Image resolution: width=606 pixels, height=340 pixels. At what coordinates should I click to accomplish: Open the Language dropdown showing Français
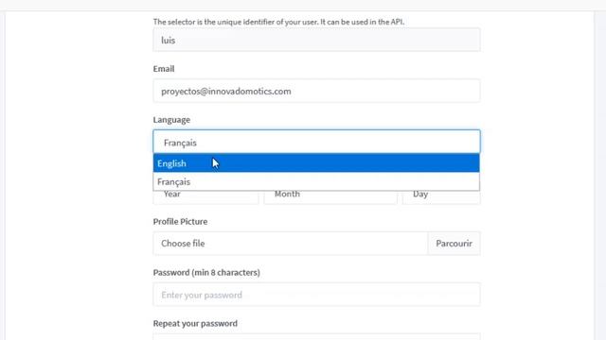pos(316,142)
